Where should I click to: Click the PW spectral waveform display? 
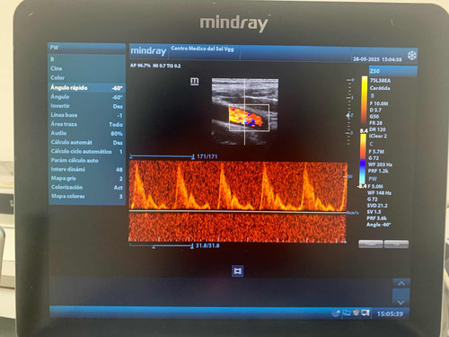238,201
